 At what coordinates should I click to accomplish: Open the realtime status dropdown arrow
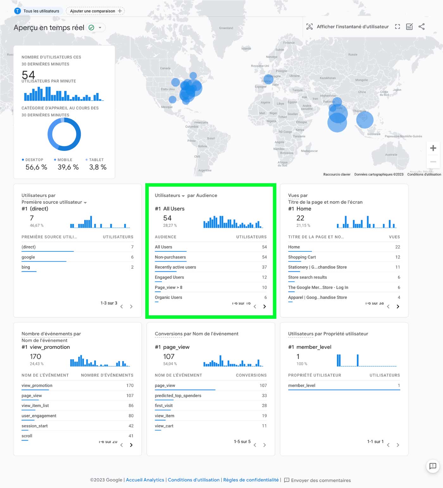[x=100, y=28]
